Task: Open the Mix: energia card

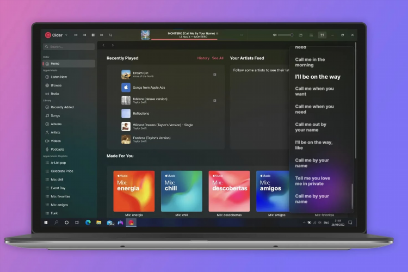Action: pyautogui.click(x=134, y=191)
